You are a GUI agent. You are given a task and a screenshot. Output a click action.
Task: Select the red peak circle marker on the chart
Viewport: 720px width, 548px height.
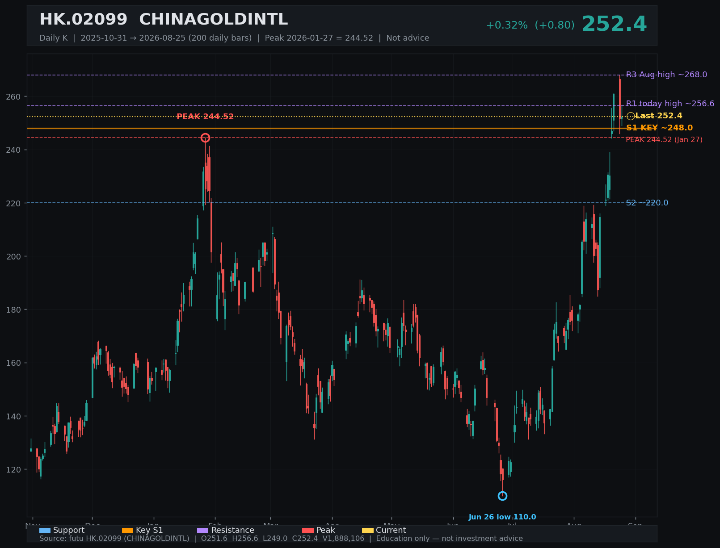pos(205,138)
